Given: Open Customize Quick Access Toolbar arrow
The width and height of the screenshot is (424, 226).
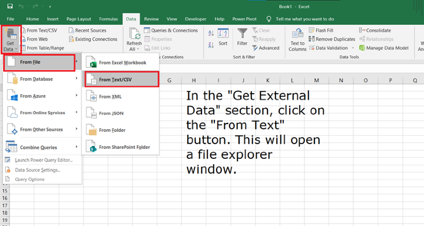Looking at the screenshot, I should coord(50,6).
